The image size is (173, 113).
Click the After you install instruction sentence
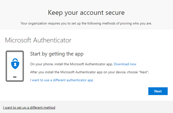point(90,72)
